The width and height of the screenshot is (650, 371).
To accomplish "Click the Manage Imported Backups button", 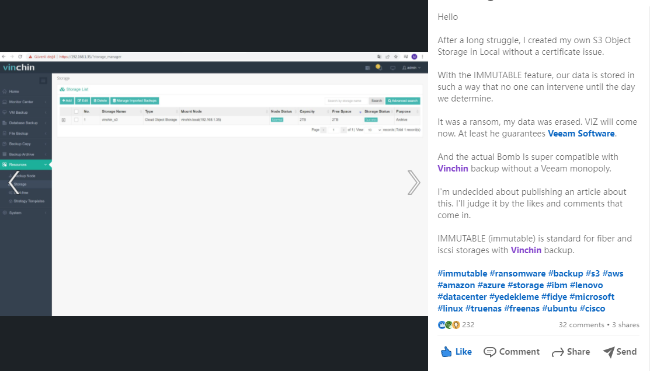I will (134, 100).
